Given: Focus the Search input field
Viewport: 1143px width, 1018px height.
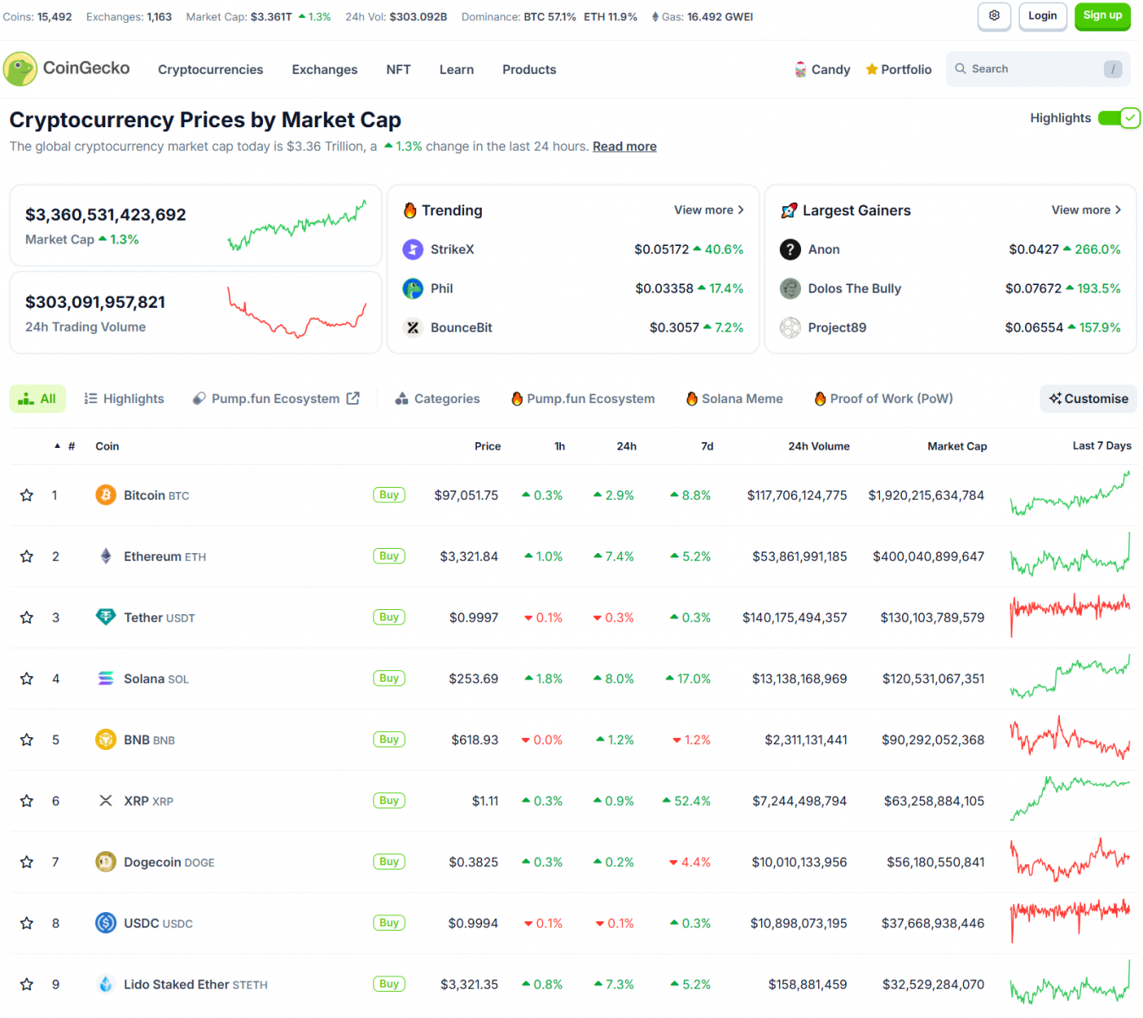Looking at the screenshot, I should tap(1038, 69).
